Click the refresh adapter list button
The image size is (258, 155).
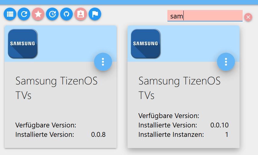(x=24, y=14)
